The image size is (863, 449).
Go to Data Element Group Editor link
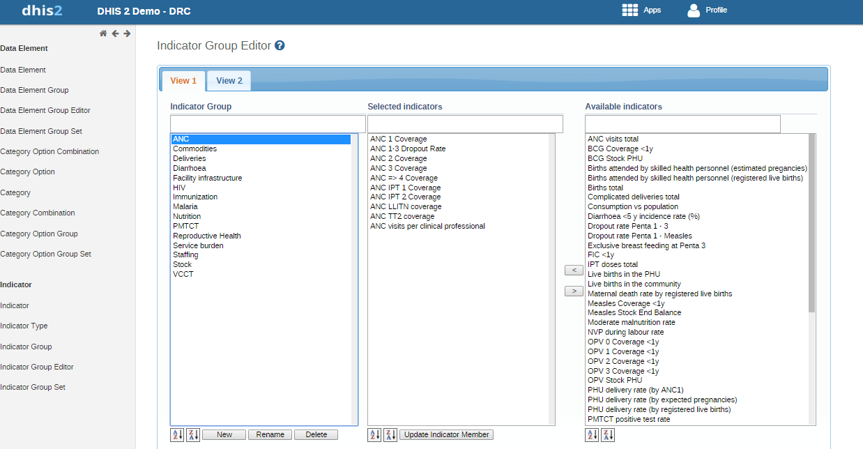pos(45,110)
